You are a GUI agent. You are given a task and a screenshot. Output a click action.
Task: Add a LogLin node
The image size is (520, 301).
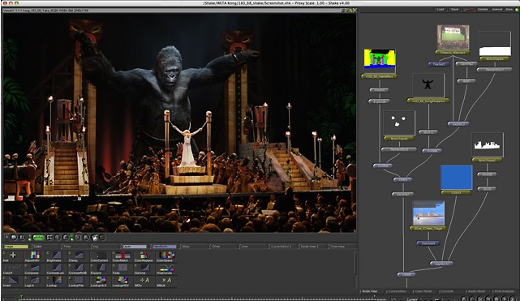[35, 281]
